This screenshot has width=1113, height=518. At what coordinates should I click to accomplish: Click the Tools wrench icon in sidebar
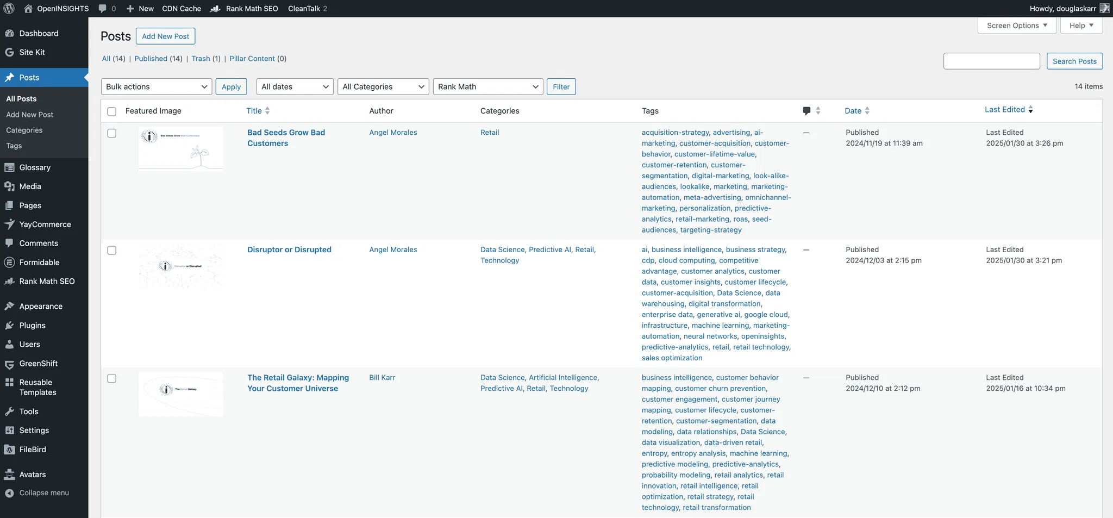click(x=9, y=411)
